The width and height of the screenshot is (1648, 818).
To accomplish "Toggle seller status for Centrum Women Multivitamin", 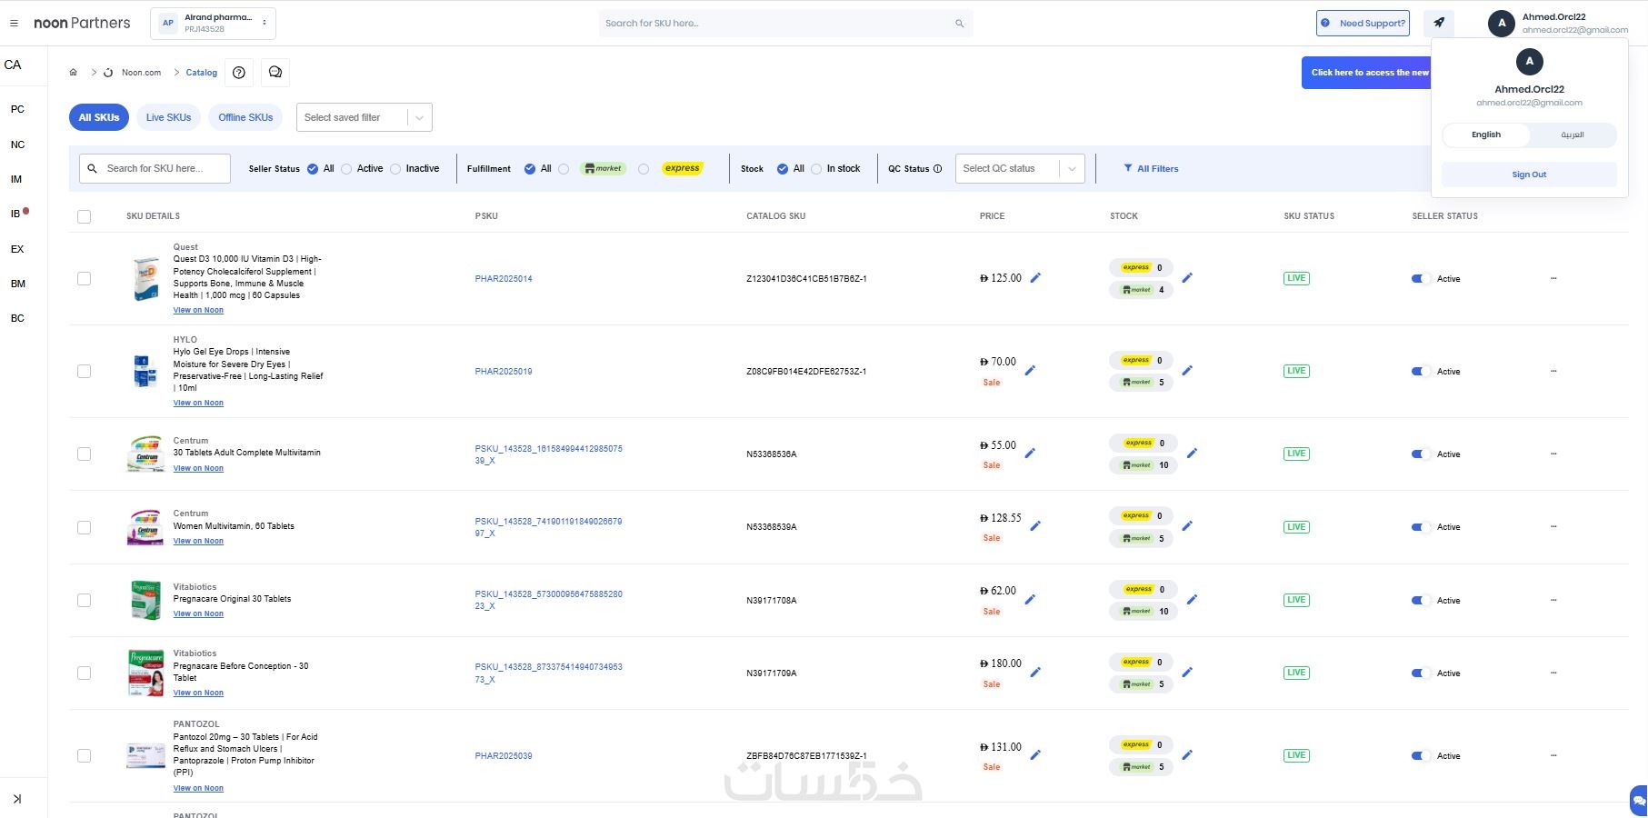I will coord(1420,527).
